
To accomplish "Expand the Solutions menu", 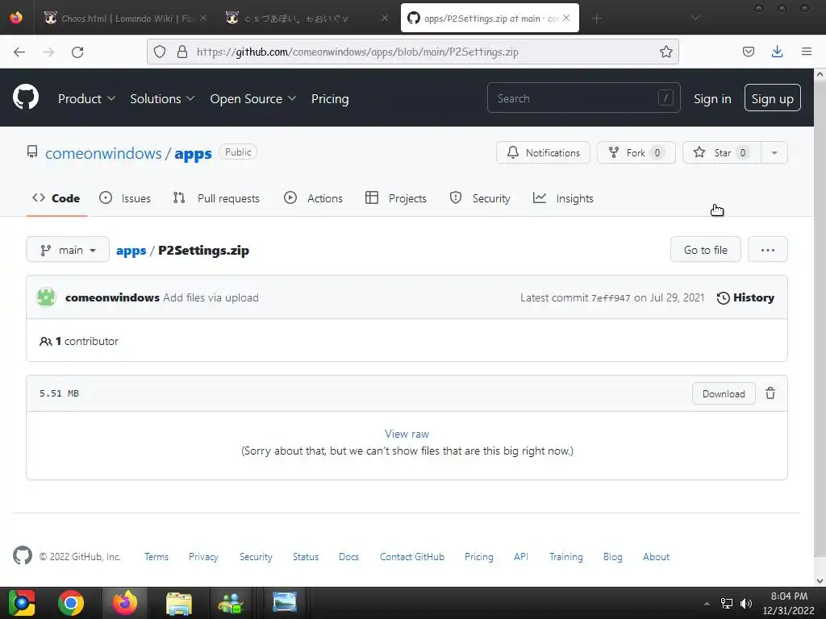I will coord(162,98).
